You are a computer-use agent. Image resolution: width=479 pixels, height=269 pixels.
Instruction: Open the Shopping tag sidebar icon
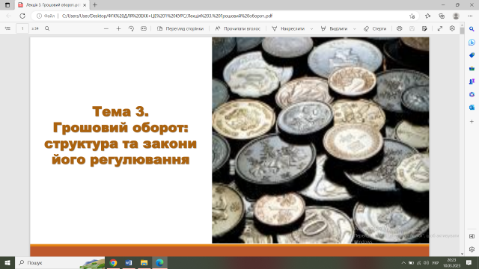(472, 55)
